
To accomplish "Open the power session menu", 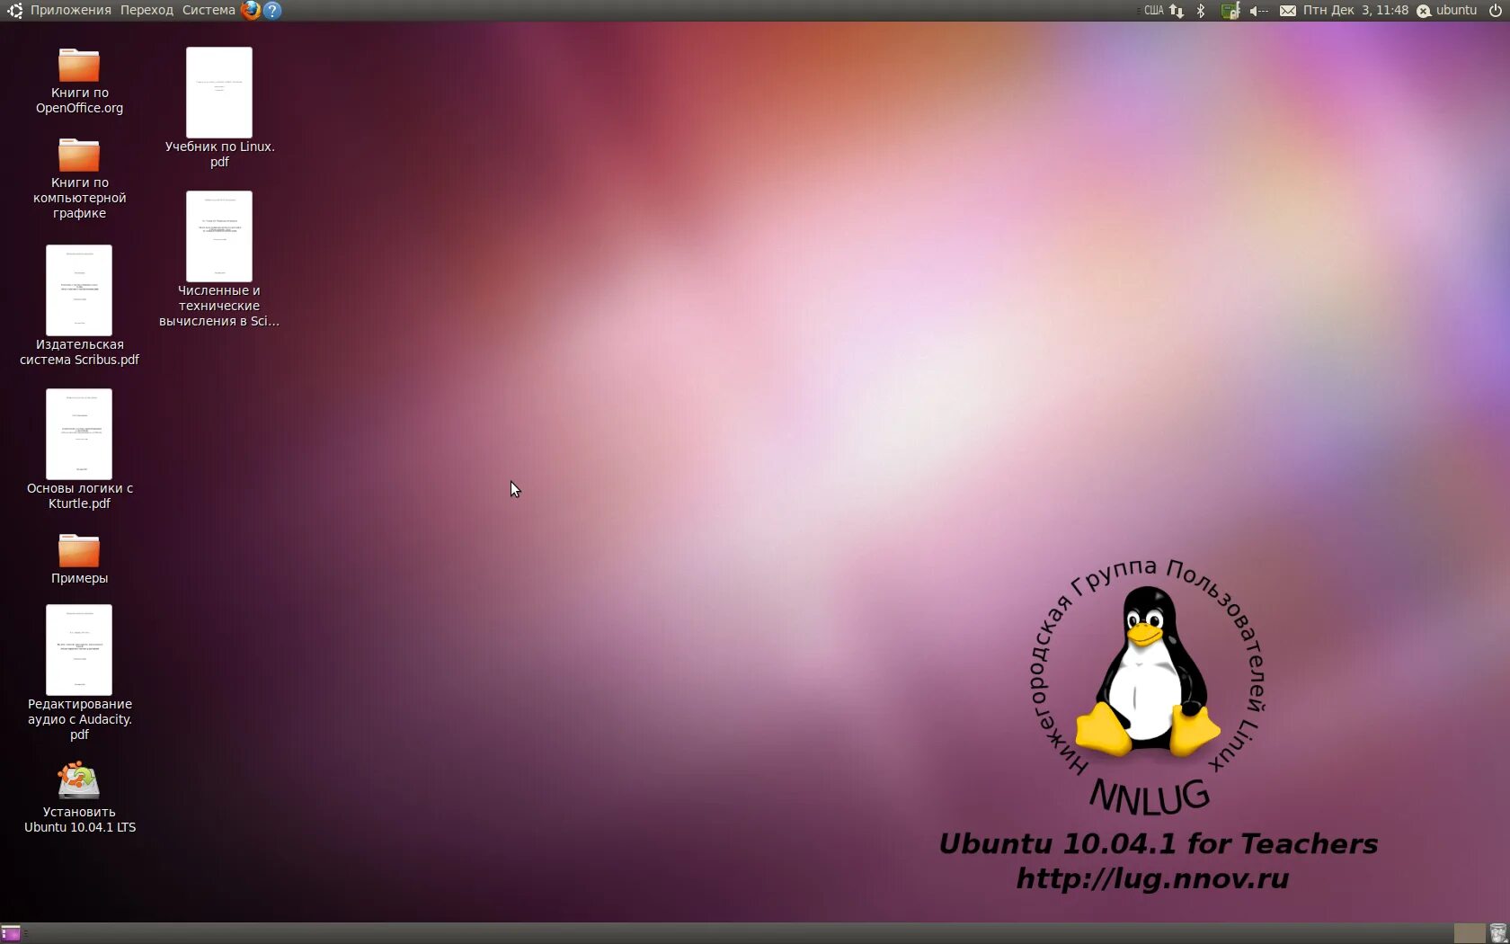I will (x=1496, y=10).
